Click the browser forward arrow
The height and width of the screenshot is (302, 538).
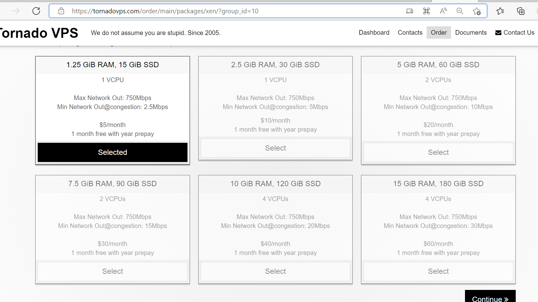click(16, 11)
